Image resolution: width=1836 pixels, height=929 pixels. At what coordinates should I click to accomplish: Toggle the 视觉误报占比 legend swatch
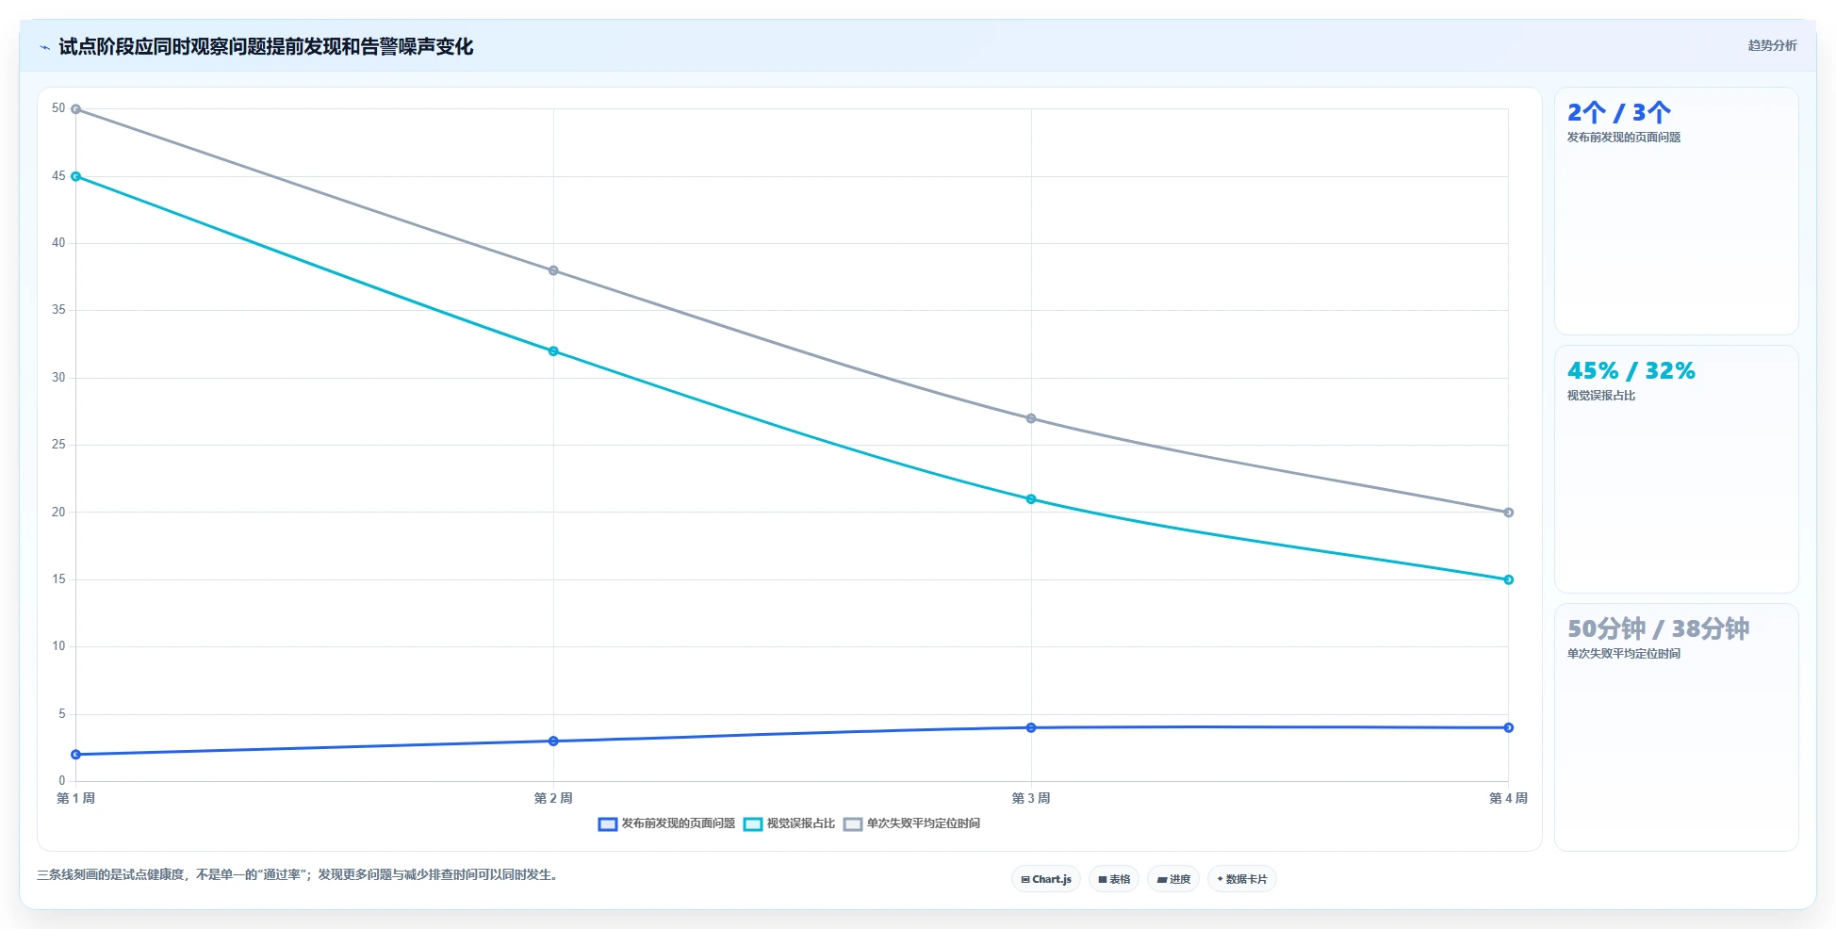753,823
